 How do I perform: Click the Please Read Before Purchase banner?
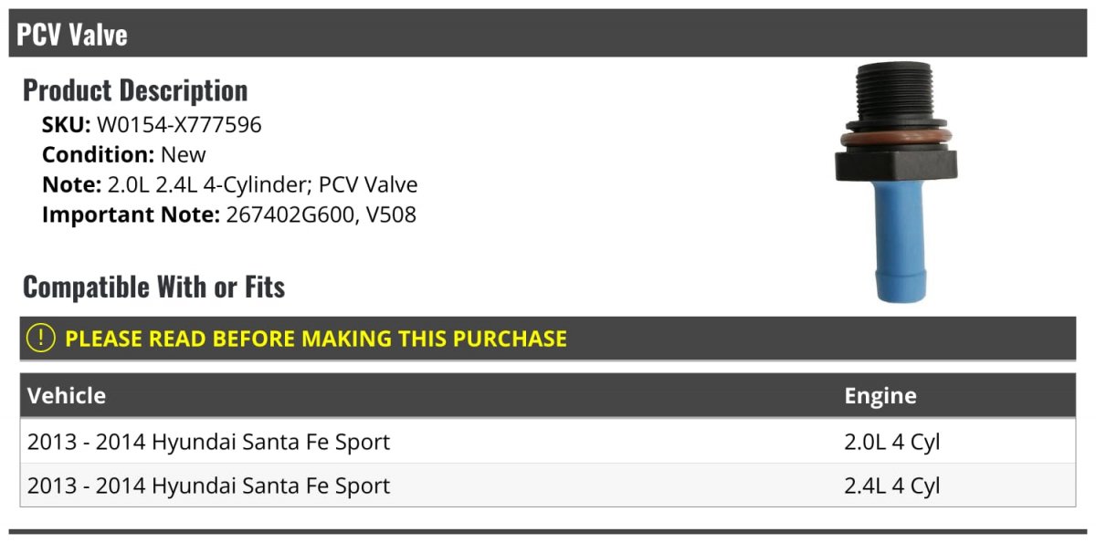548,338
